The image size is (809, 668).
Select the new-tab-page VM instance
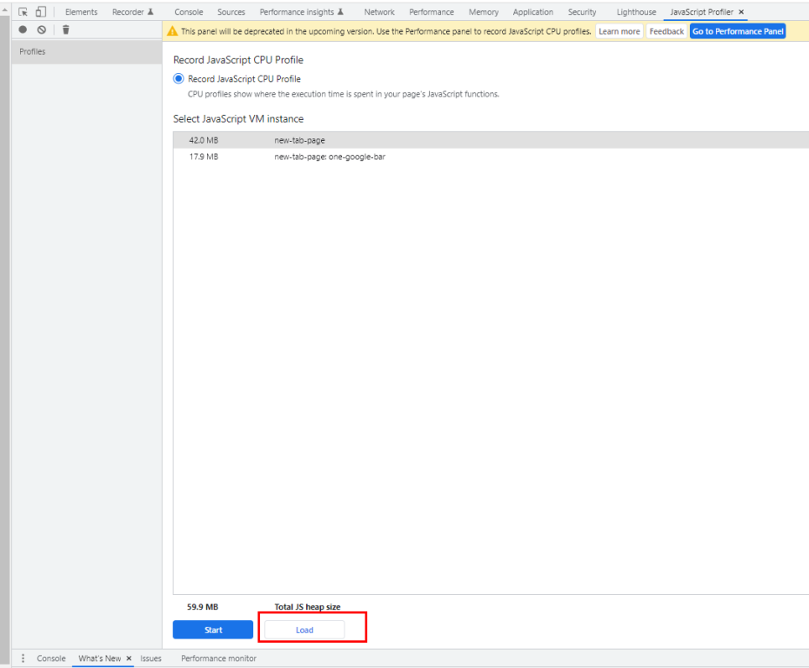[299, 140]
